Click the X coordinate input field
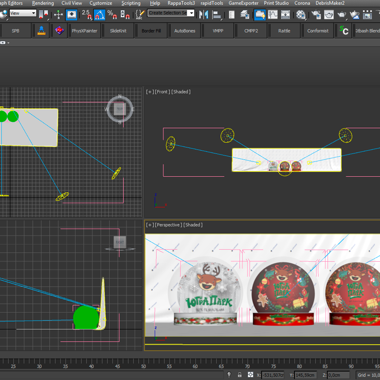This screenshot has height=380, width=380. (x=273, y=375)
